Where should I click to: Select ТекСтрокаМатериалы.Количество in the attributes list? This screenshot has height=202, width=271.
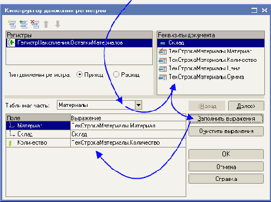(211, 60)
